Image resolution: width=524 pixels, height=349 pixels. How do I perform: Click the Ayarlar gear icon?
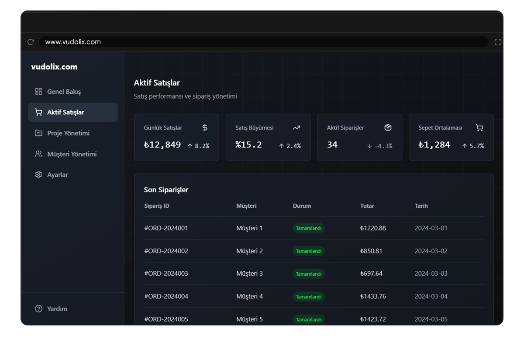click(38, 175)
